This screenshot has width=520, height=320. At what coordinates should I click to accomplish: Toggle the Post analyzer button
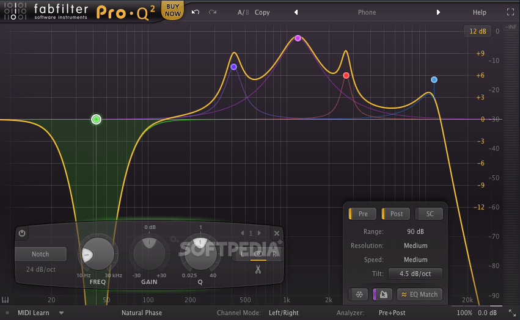point(395,214)
